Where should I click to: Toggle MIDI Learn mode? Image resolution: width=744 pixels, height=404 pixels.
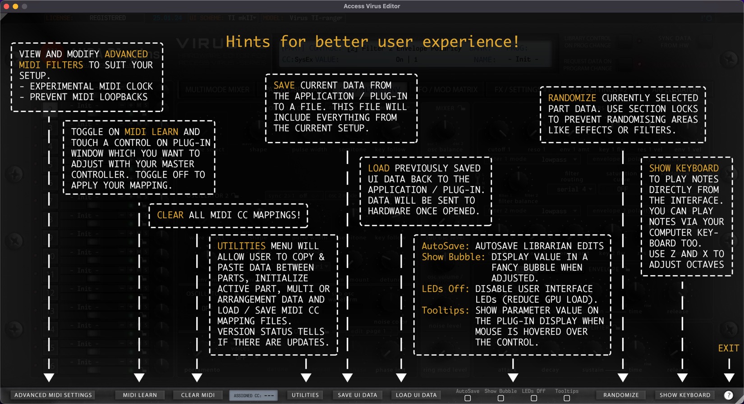click(140, 395)
